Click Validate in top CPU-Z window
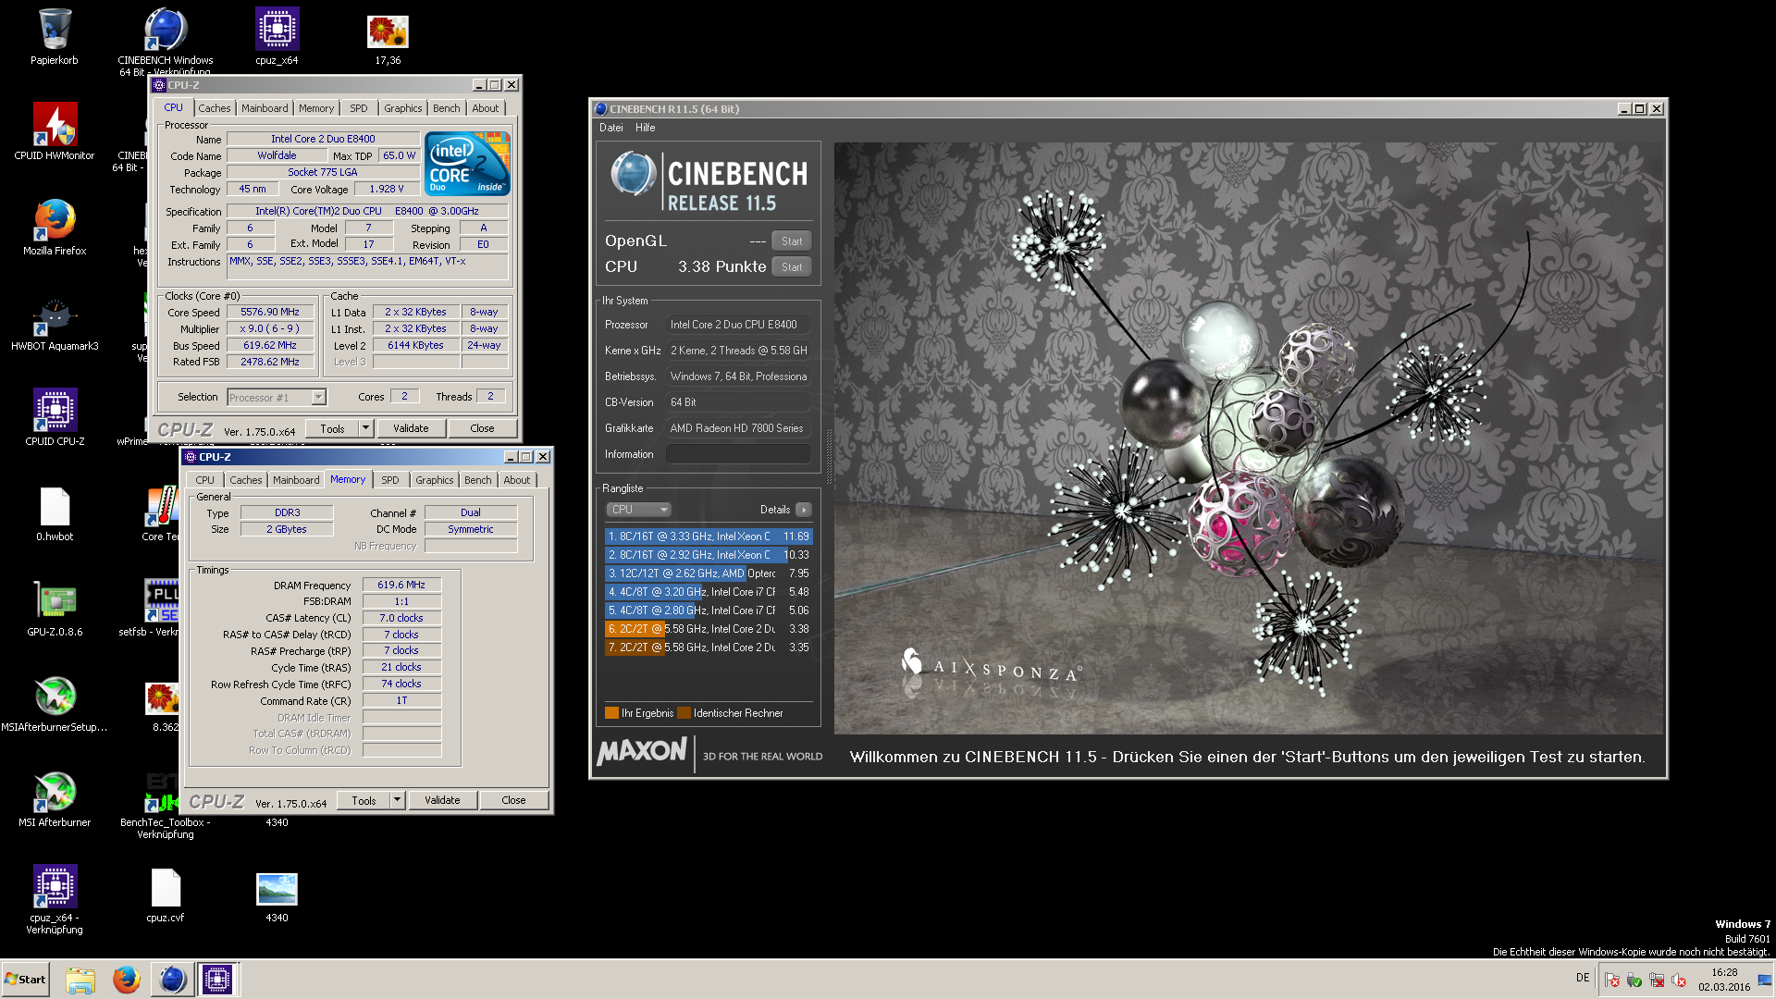The image size is (1776, 999). (x=411, y=428)
